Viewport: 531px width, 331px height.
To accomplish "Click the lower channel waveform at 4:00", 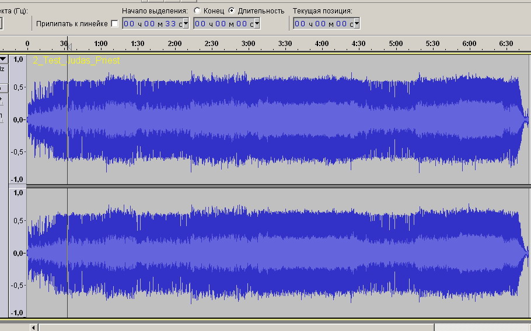I will pos(322,253).
